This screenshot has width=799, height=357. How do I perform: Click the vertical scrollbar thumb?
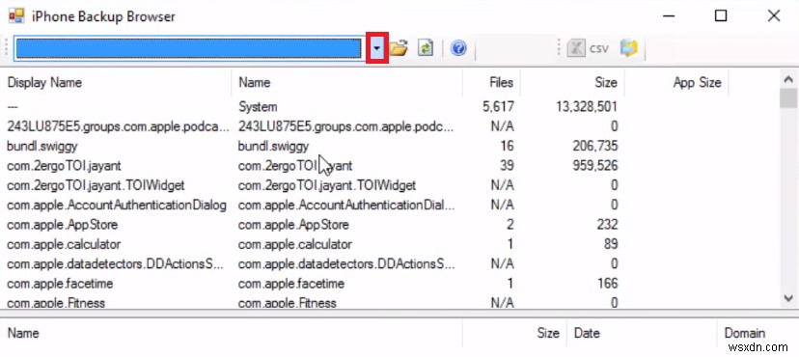(788, 98)
